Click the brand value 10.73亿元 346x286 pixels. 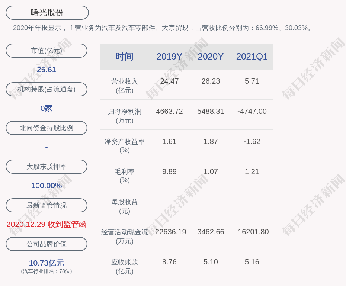47,263
